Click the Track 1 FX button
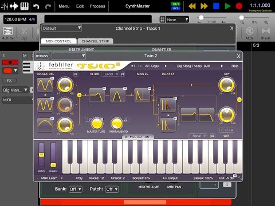 tap(9, 81)
